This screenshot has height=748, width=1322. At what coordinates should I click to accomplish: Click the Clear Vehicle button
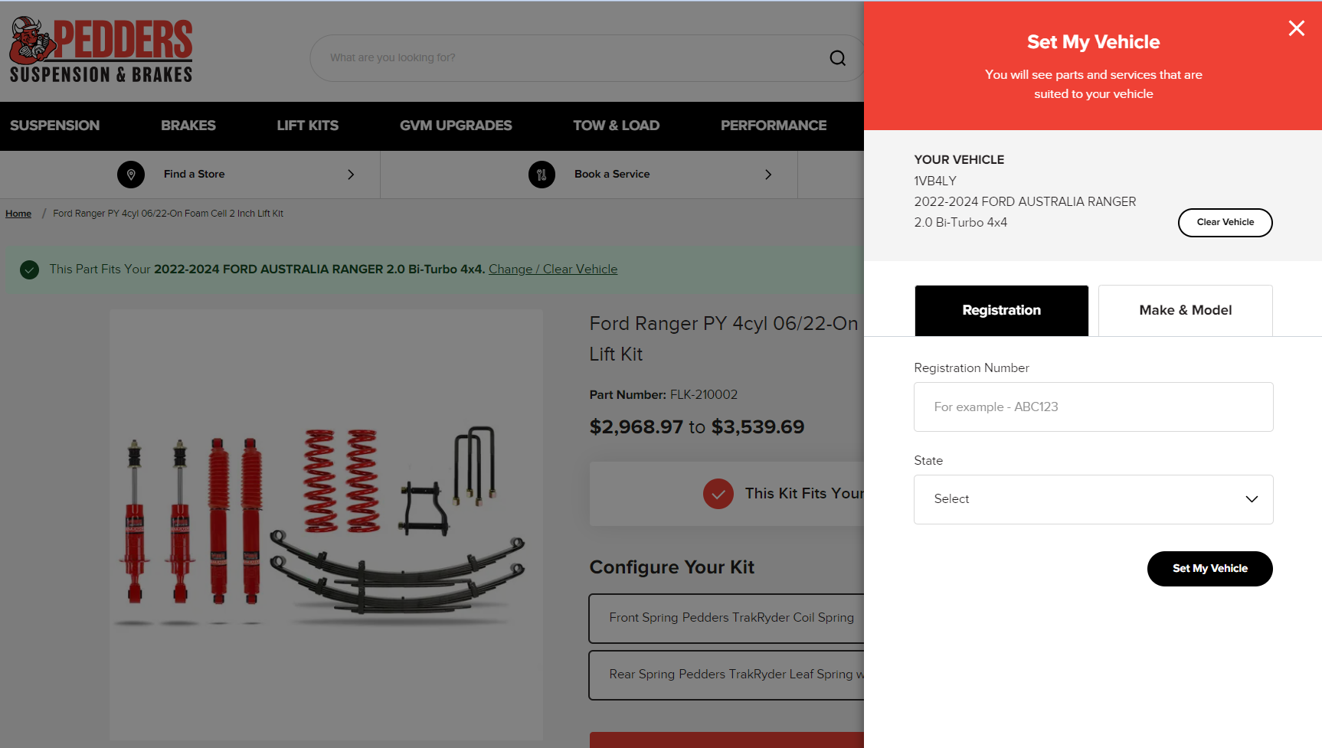(1225, 223)
